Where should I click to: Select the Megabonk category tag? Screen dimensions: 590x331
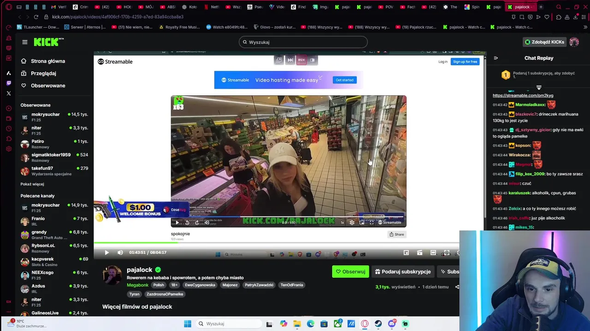pyautogui.click(x=137, y=285)
